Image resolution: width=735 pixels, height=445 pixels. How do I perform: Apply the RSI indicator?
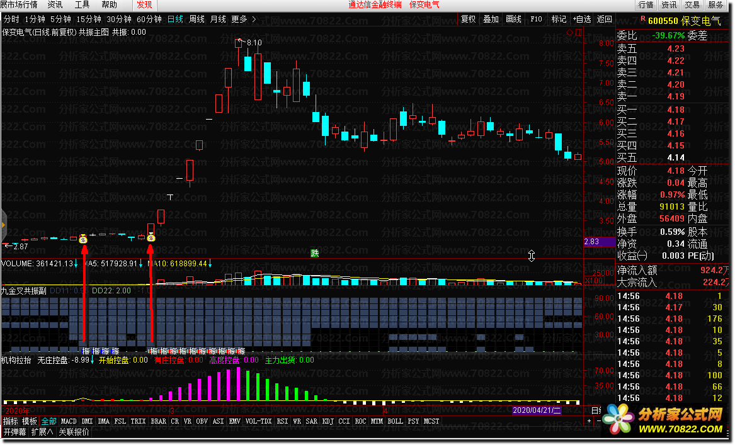[282, 421]
